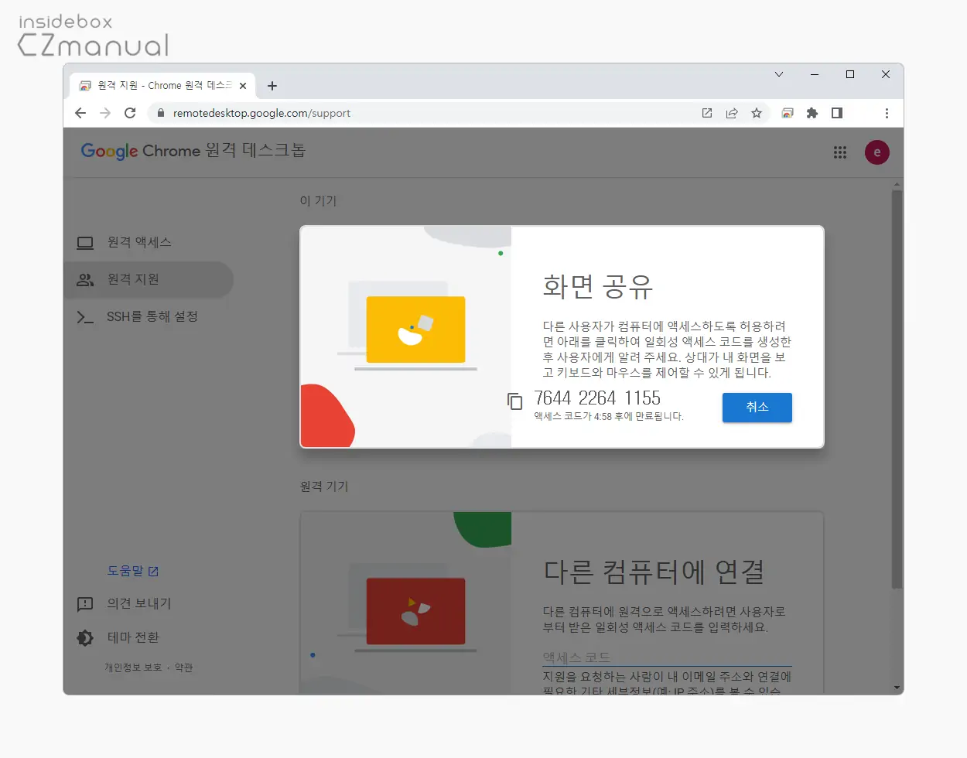Image resolution: width=967 pixels, height=758 pixels.
Task: Click the feedback icon beside 의견 보내기
Action: click(x=85, y=604)
